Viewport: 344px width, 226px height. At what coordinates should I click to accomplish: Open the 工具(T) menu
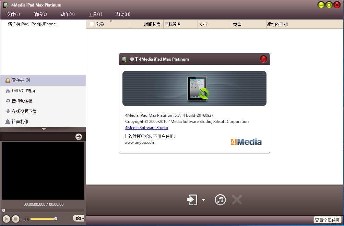pos(95,14)
